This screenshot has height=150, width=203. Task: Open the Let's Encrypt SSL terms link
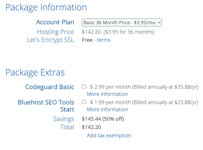(103, 40)
